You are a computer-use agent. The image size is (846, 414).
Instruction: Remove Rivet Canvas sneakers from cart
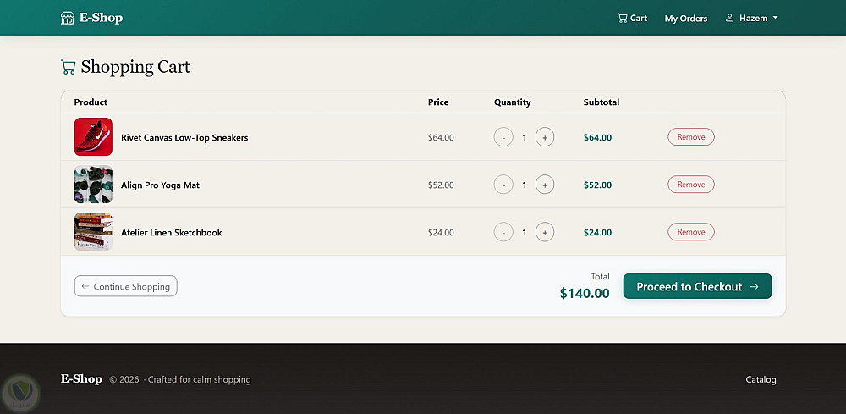click(690, 137)
